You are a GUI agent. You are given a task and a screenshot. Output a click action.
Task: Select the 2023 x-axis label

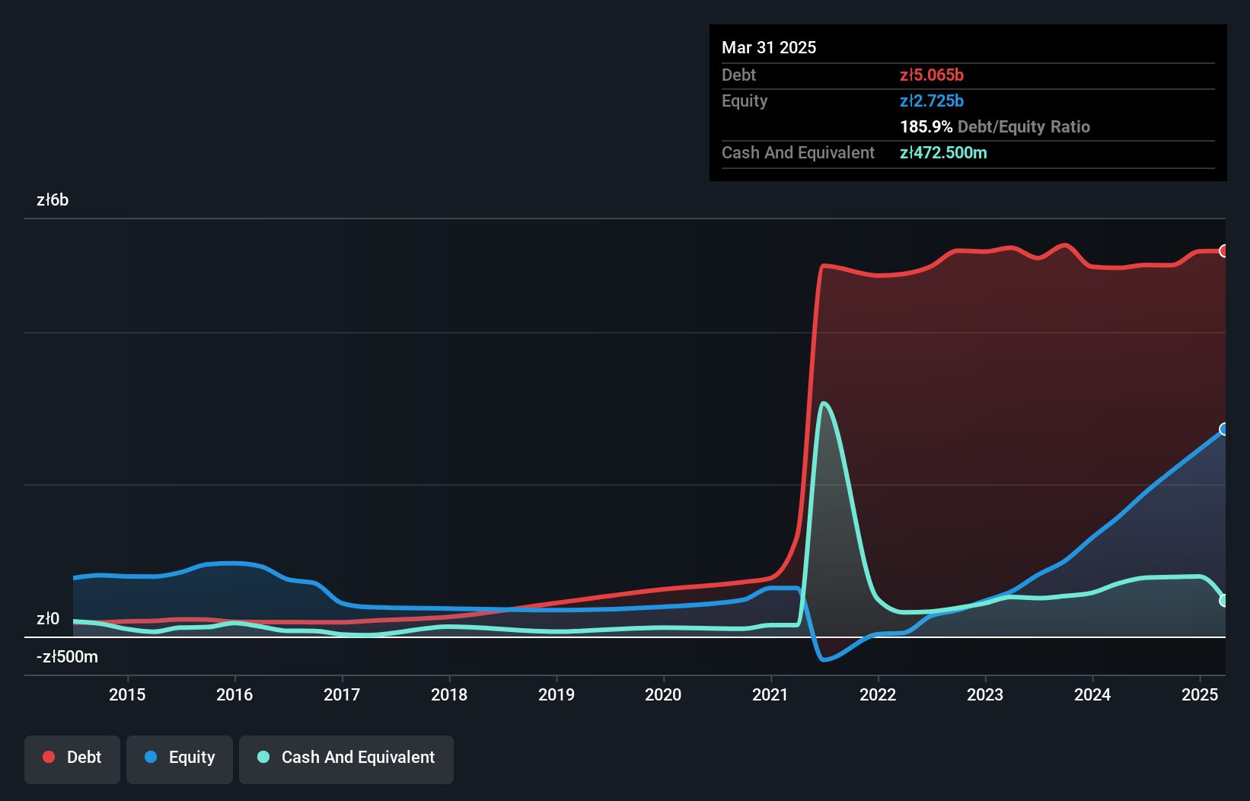tap(985, 694)
